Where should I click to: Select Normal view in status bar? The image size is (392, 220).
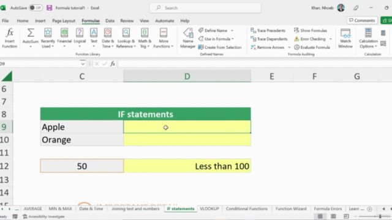tap(320, 216)
